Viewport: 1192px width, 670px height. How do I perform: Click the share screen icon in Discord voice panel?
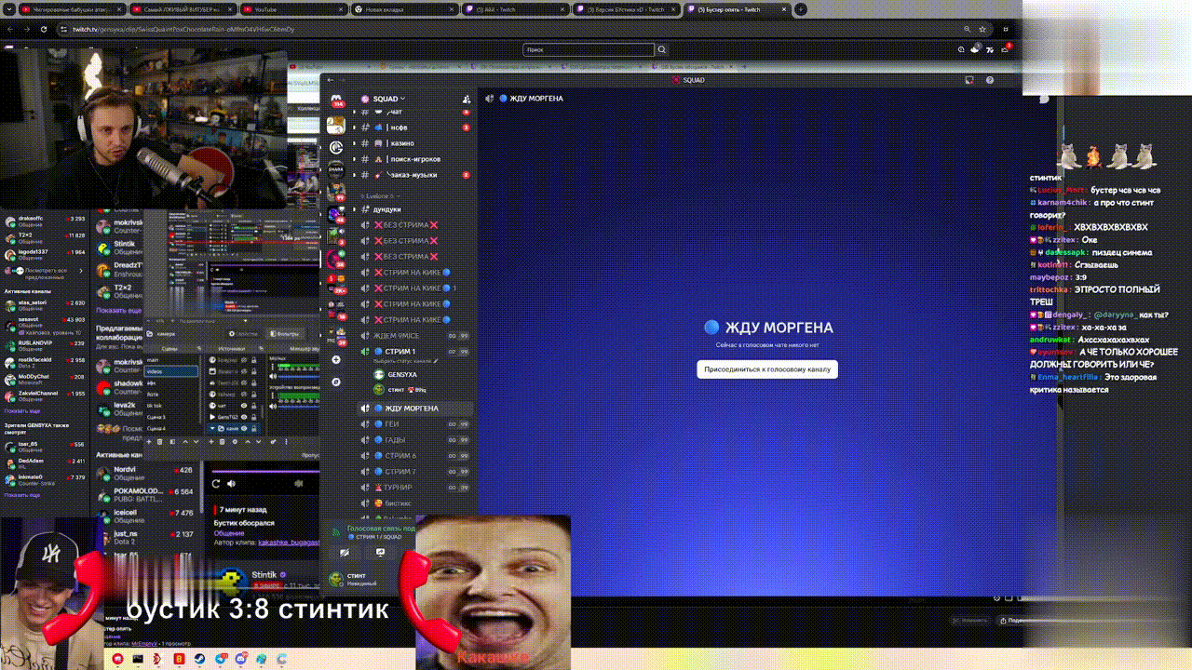pyautogui.click(x=381, y=552)
